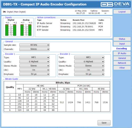132x128 pixels.
Task: Open the IP Audio tab
Action: point(122,53)
